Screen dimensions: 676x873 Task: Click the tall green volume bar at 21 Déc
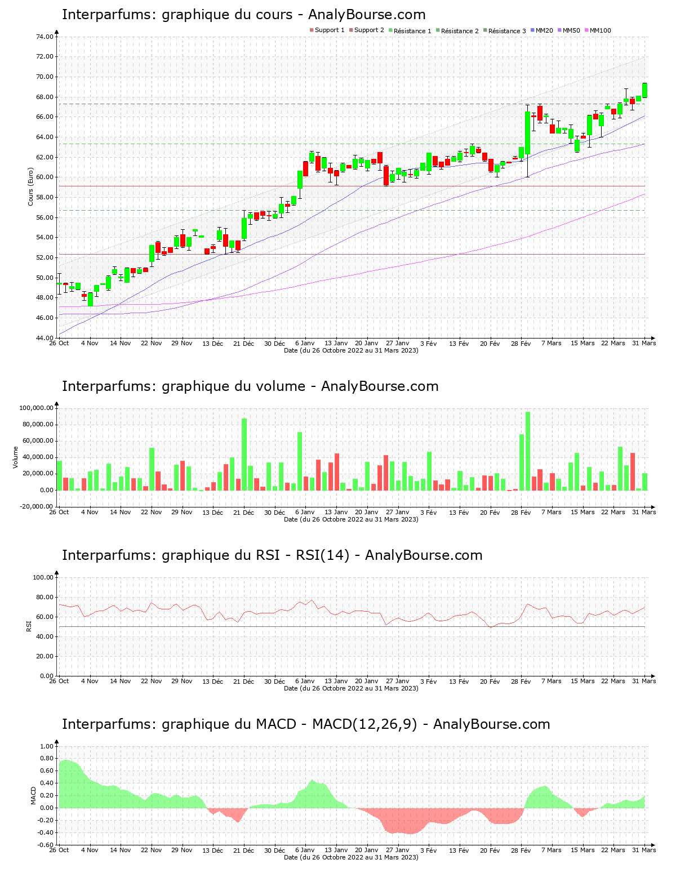[244, 454]
